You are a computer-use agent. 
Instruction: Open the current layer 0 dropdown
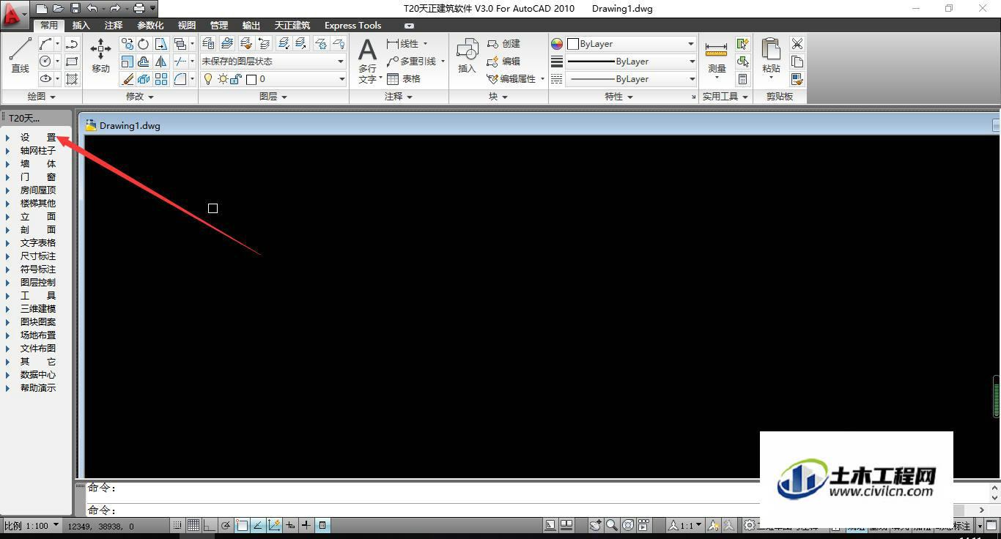click(x=273, y=79)
